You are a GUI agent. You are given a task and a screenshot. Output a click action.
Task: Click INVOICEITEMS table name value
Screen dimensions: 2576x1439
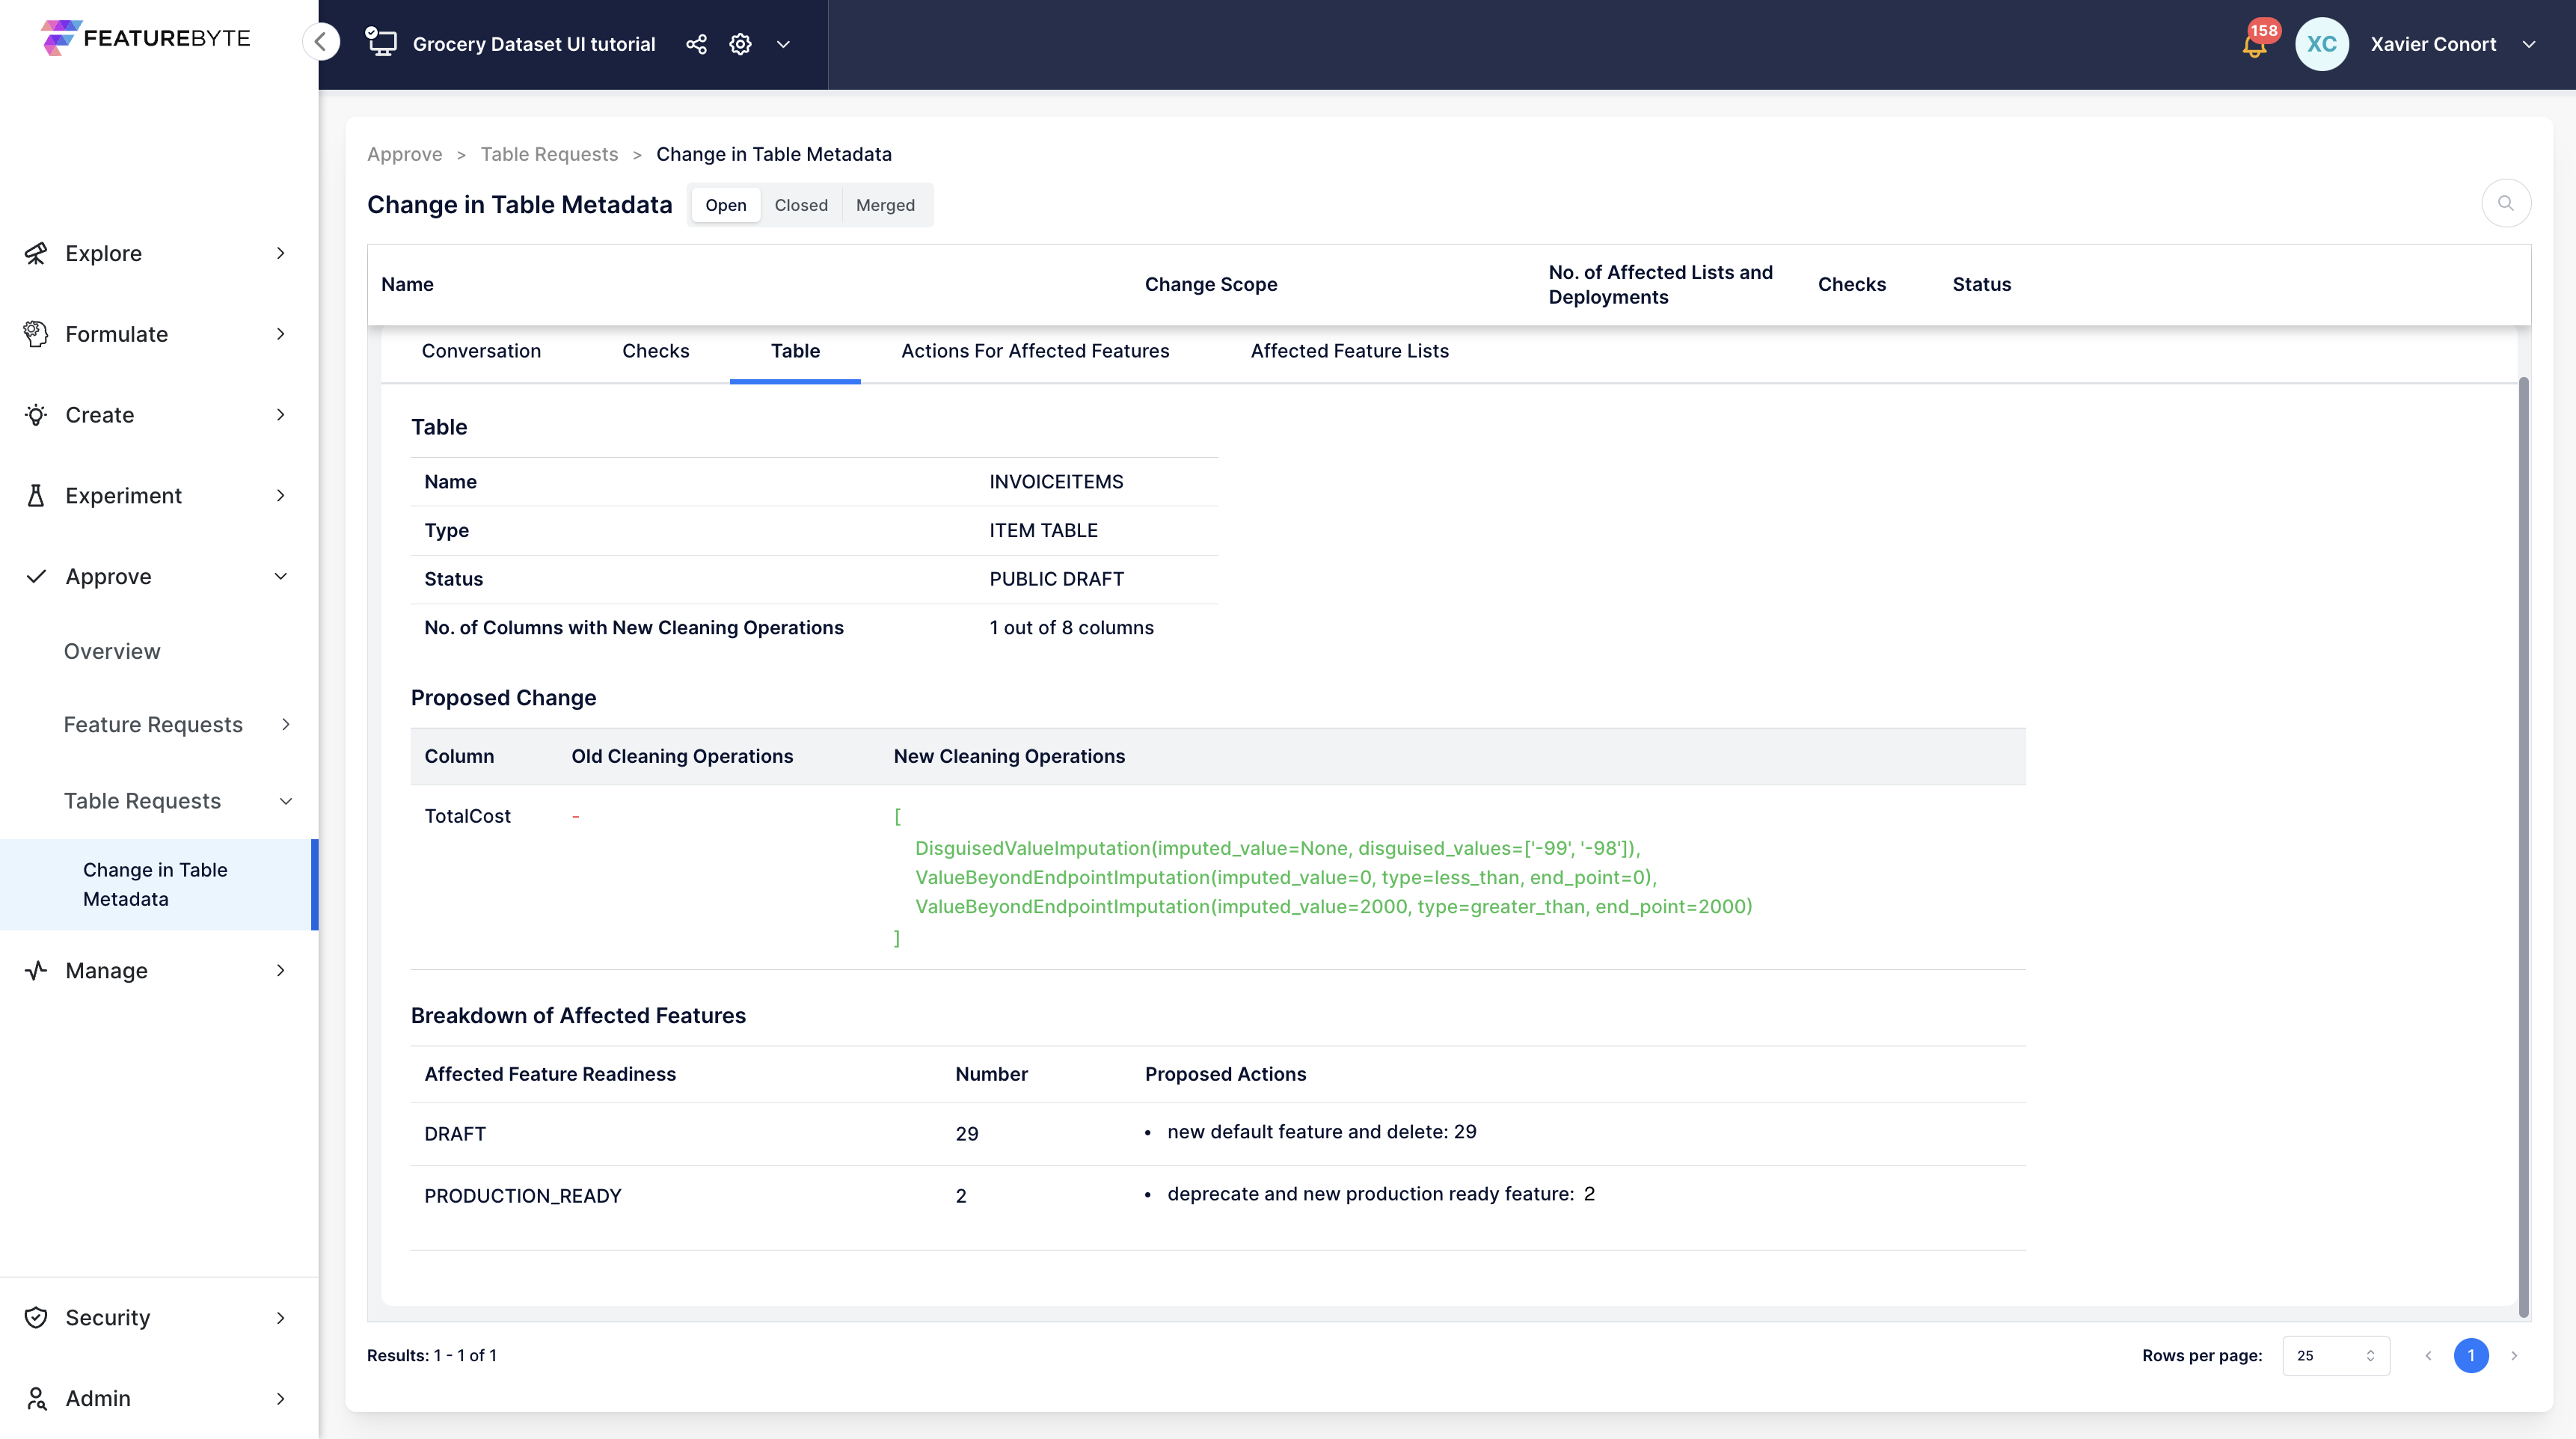[x=1056, y=482]
